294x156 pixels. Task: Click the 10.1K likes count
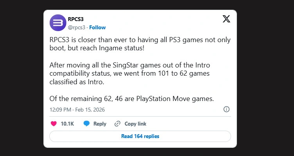(67, 124)
